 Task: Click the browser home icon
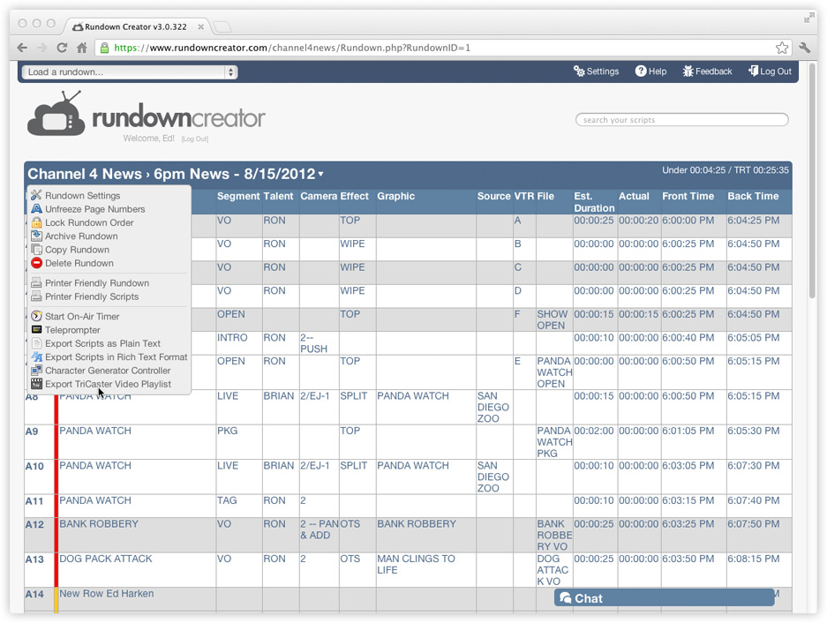(82, 48)
